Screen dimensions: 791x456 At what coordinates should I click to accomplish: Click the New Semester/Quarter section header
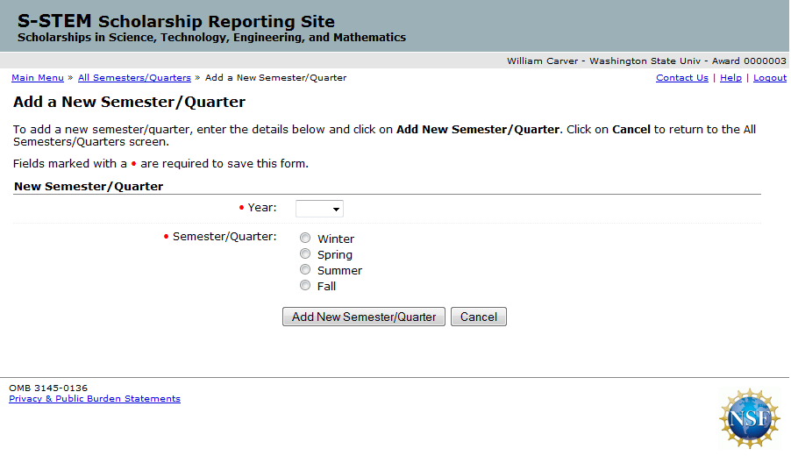pos(89,186)
